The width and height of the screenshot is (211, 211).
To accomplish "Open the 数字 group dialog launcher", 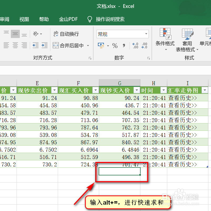I will coord(148,57).
